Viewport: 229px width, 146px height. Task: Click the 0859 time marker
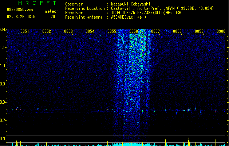coord(199,31)
